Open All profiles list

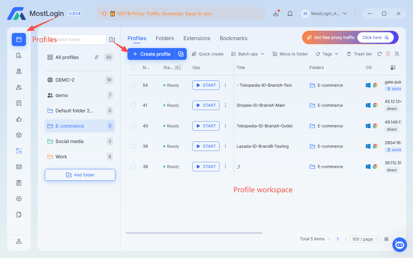[80, 57]
